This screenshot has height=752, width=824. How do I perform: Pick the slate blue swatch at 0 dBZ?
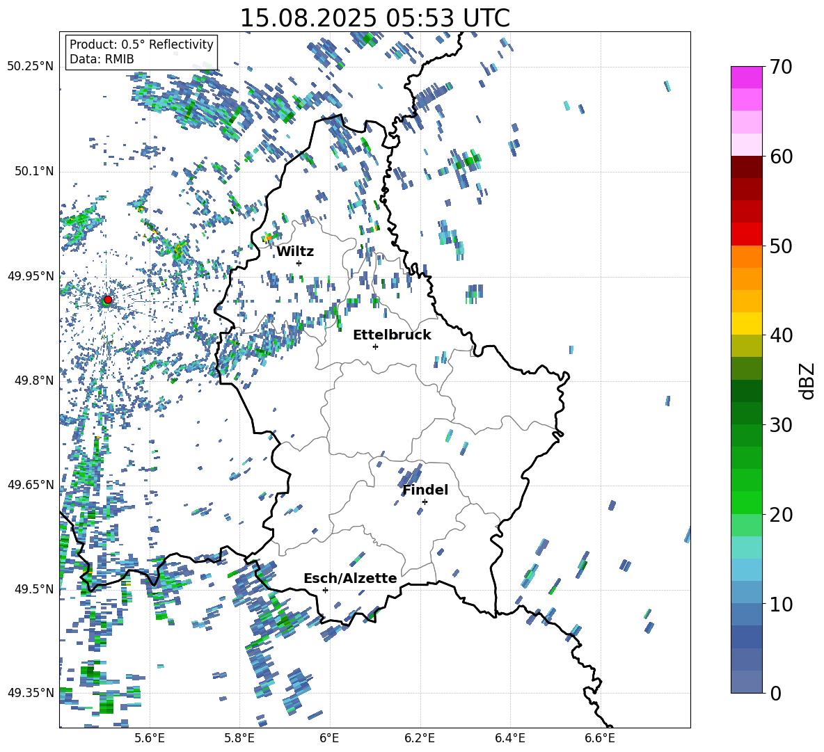747,682
